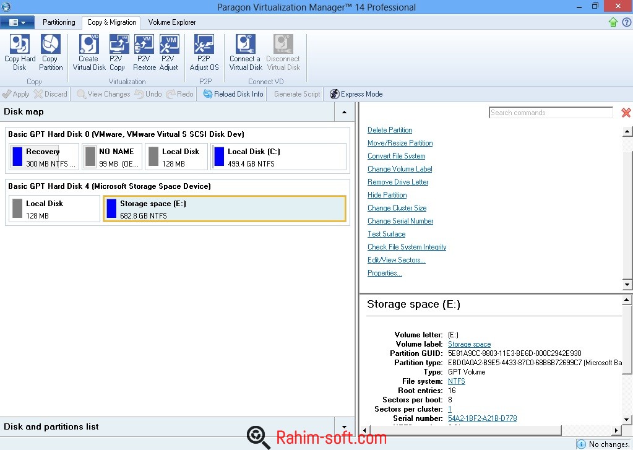Switch to the Partitioning tab
This screenshot has width=633, height=450.
tap(59, 23)
